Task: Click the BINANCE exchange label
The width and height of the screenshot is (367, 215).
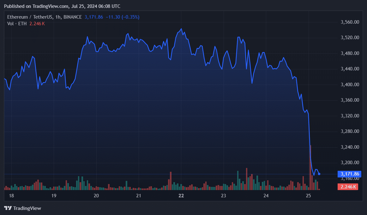Action: point(73,17)
